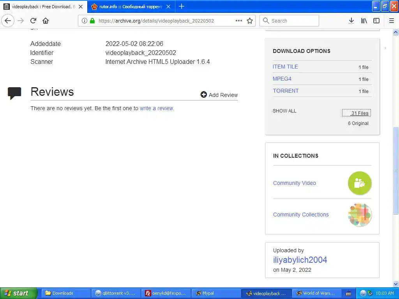Click the Scanner value HTML5 Uploader 1.6.4
Screen dimensions: 399x299
point(157,62)
